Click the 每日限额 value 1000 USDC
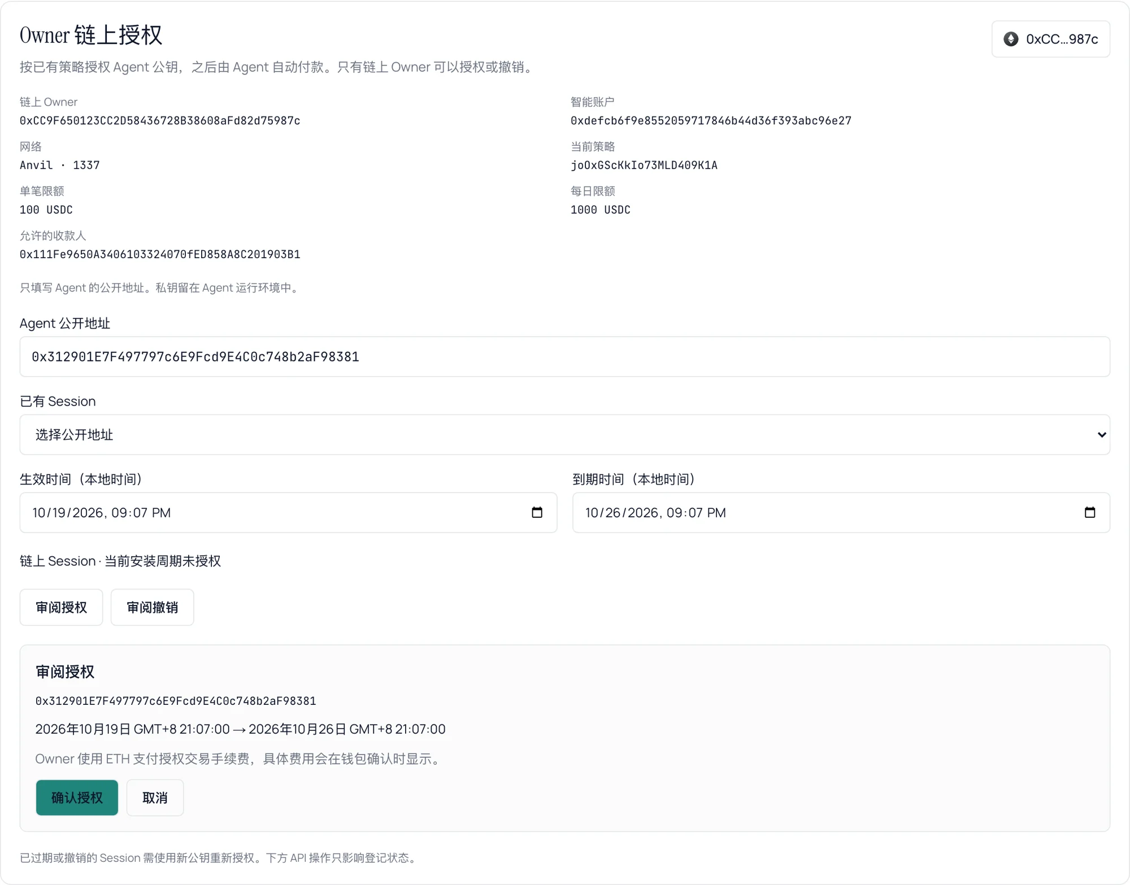Viewport: 1130px width, 885px height. [601, 210]
